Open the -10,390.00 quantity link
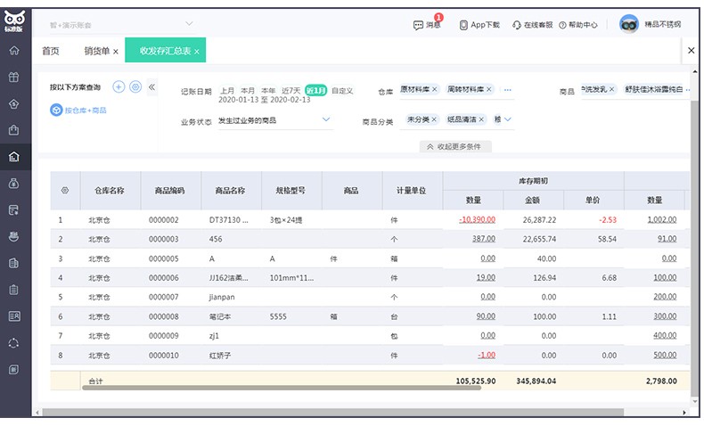The image size is (704, 426). (x=477, y=219)
